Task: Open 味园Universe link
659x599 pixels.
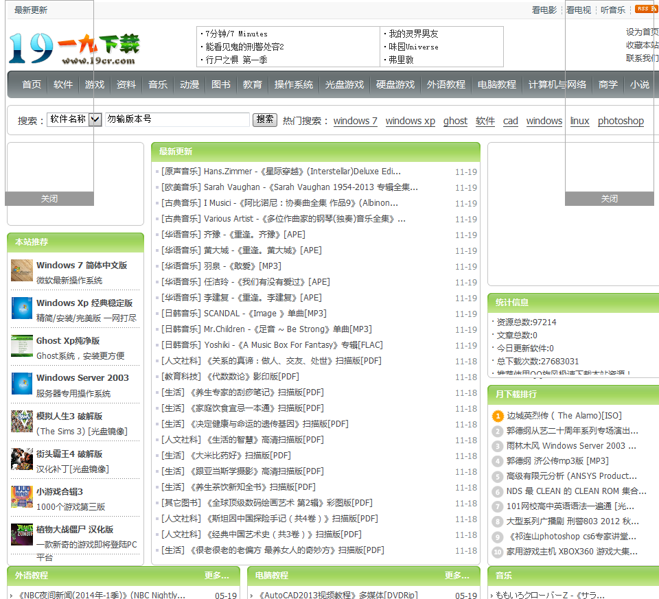Action: point(413,47)
